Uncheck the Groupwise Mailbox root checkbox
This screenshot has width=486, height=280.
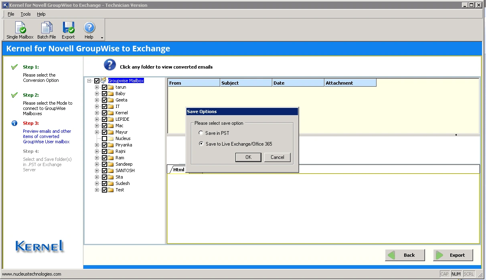[x=97, y=81]
